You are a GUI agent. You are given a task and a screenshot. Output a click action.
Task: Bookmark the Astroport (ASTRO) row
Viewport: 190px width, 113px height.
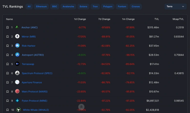(x=7, y=55)
